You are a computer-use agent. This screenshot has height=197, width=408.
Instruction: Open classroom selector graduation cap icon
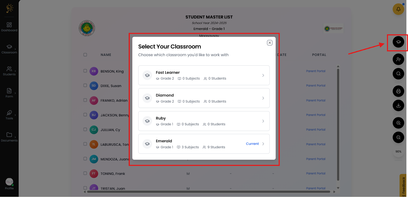(x=398, y=42)
